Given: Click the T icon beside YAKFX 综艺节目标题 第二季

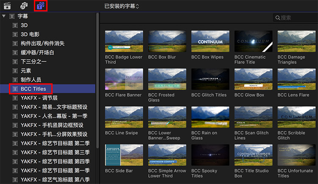Looking at the screenshot, I should pos(15,143).
